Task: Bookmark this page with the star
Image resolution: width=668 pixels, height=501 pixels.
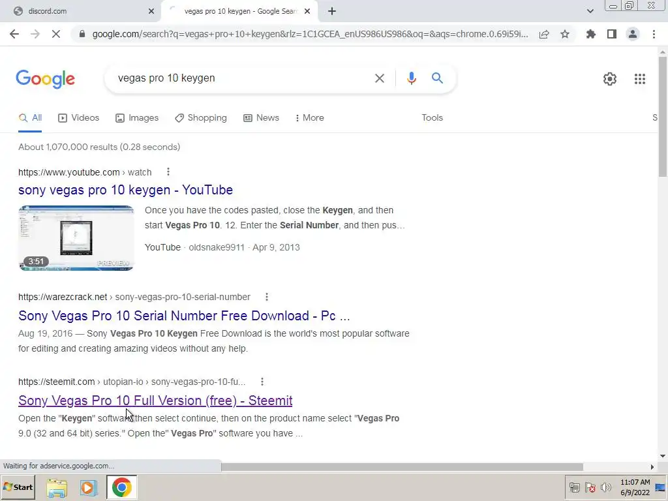Action: pyautogui.click(x=565, y=34)
